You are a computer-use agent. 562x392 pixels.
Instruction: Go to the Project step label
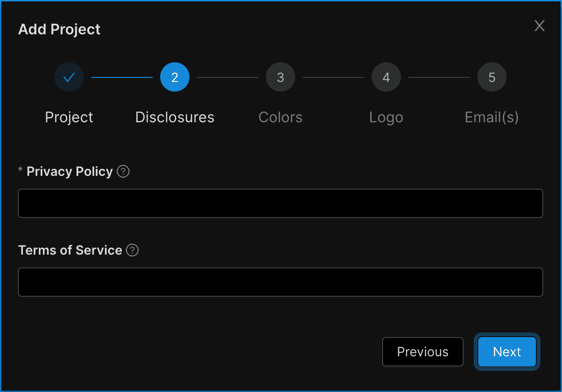(69, 117)
